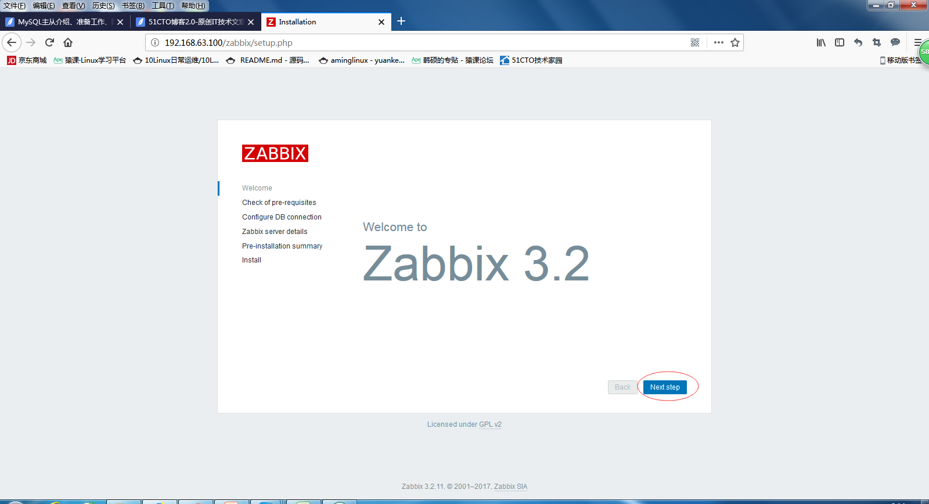Open the 工具(T) menu
The height and width of the screenshot is (504, 929).
tap(163, 6)
